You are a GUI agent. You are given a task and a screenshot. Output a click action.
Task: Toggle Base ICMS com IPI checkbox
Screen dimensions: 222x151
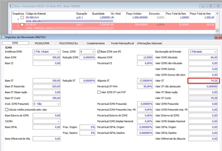point(99,52)
